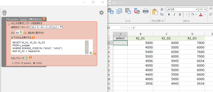Click the trash can delete icon

coord(5,13)
